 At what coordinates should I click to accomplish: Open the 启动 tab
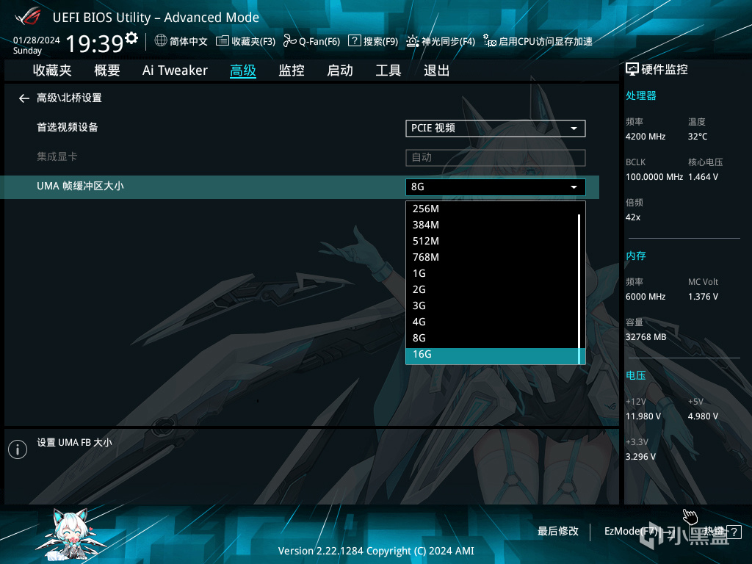(340, 70)
